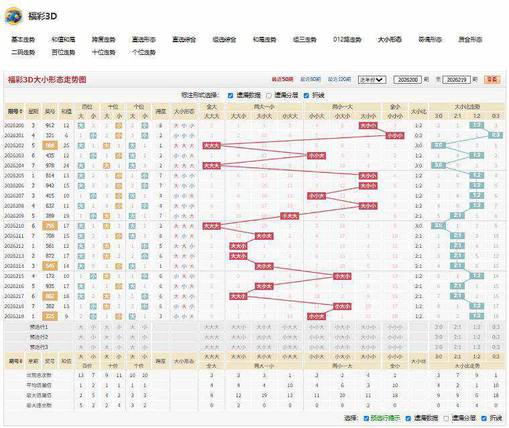Click draw number 382 in row 2026218
Screen dimensions: 509x428
[50, 306]
